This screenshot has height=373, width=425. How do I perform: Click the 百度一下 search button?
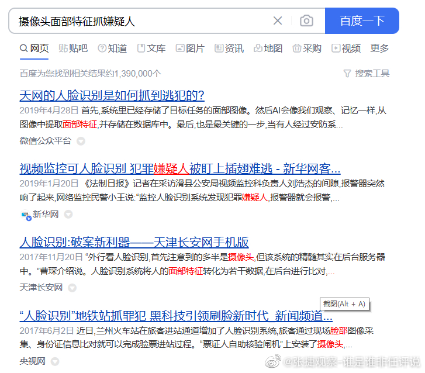(x=362, y=21)
